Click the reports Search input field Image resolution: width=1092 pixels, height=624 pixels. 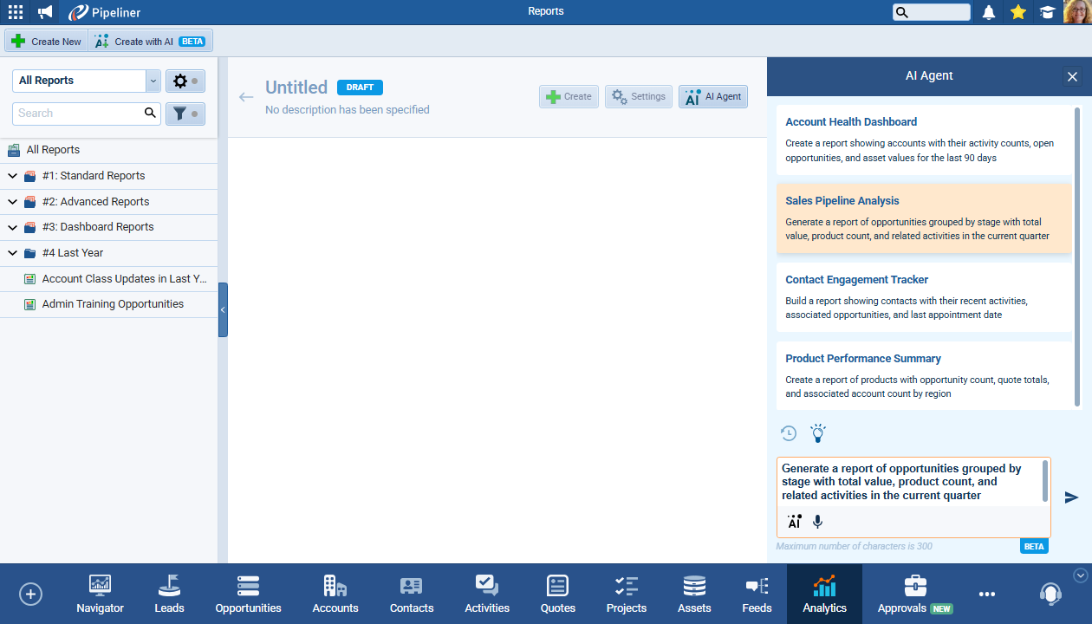click(78, 114)
